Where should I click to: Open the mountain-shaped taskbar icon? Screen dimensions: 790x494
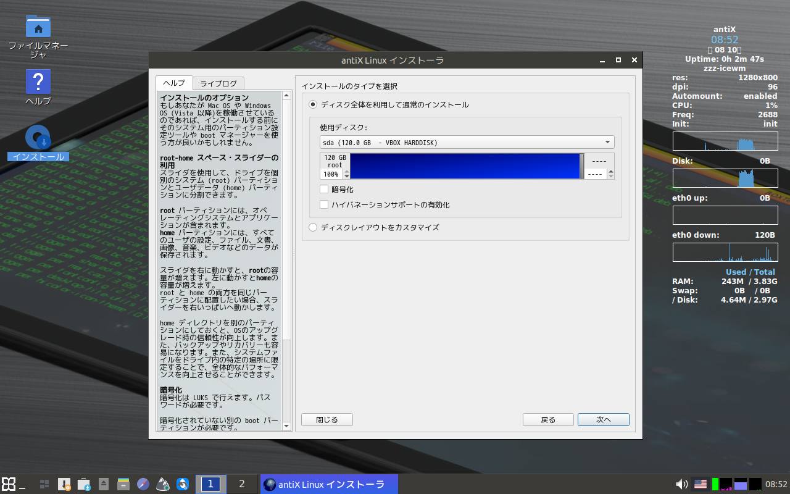[163, 484]
